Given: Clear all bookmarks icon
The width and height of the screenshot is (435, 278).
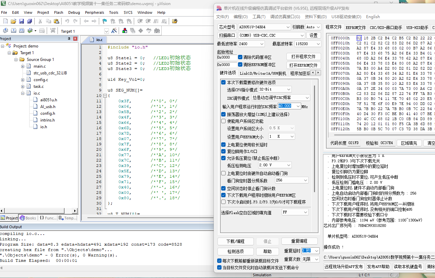Looking at the screenshot, I should 129,21.
